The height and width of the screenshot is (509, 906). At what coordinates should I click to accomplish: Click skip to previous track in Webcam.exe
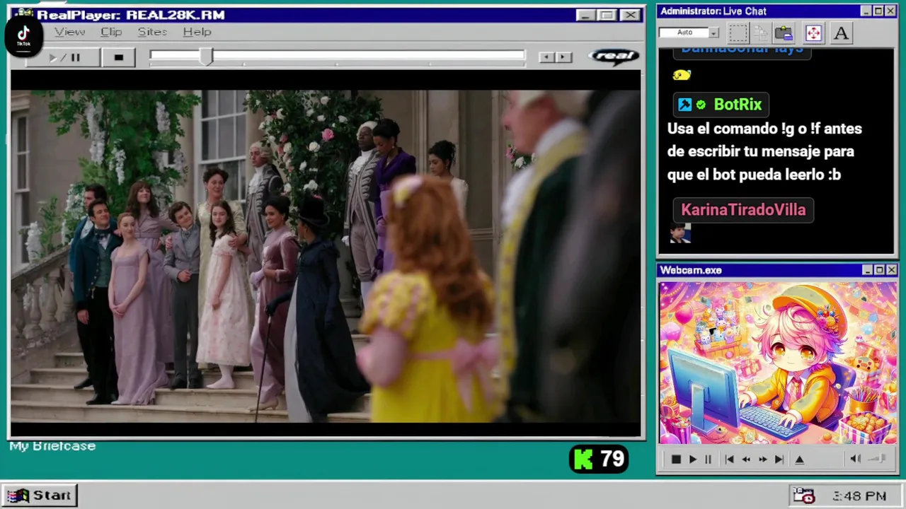(729, 460)
